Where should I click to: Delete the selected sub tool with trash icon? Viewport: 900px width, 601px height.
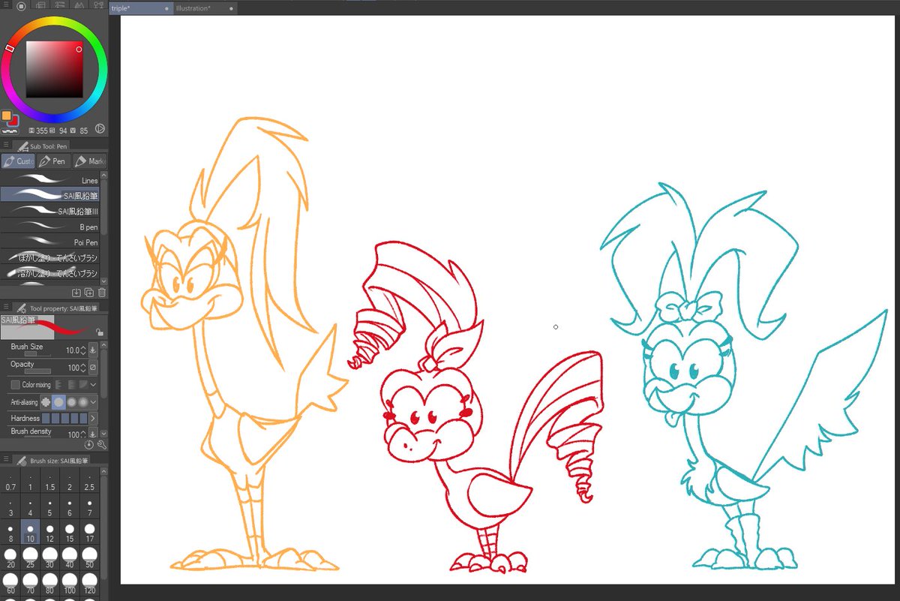[102, 292]
